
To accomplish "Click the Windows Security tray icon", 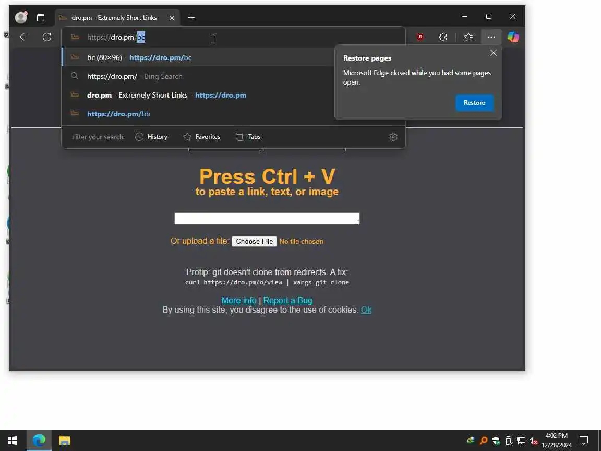I will [496, 441].
